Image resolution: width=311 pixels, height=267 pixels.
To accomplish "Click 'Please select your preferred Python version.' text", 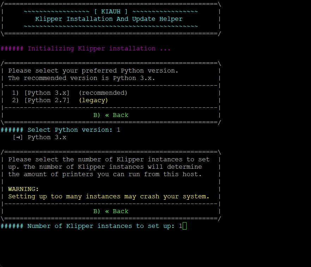I will tap(93, 71).
